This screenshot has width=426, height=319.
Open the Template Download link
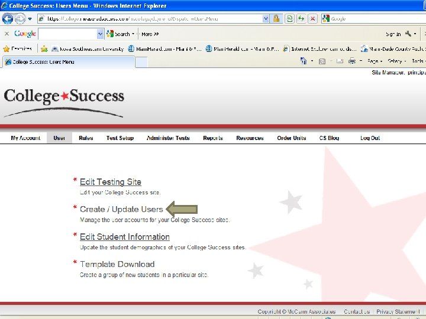pyautogui.click(x=117, y=264)
